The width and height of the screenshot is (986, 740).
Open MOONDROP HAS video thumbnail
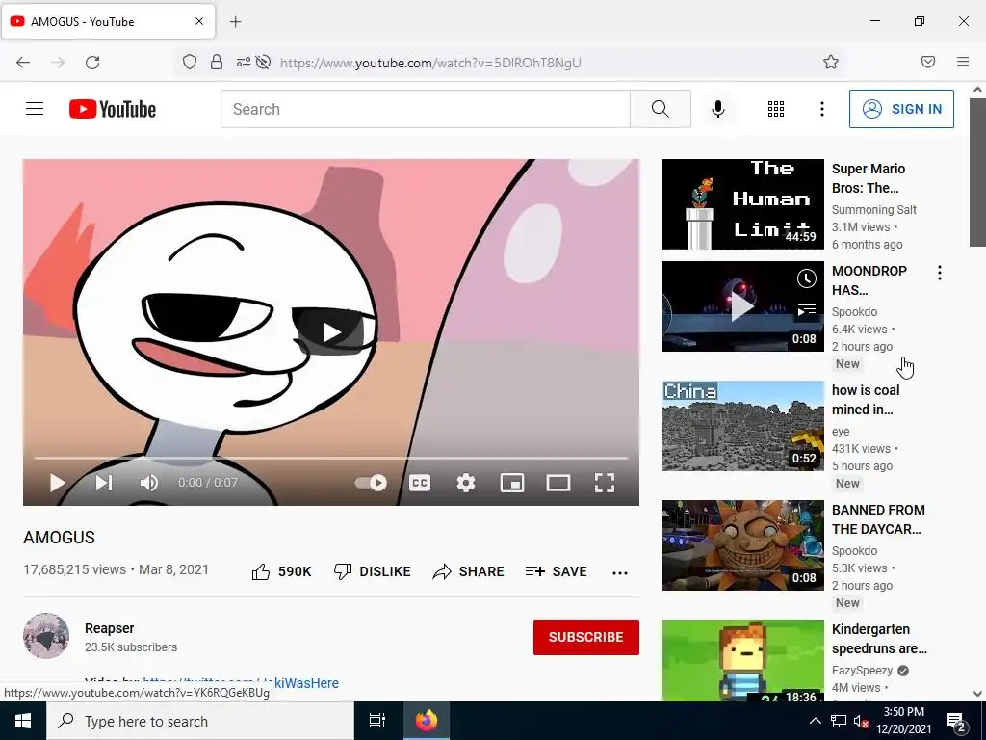(x=742, y=306)
